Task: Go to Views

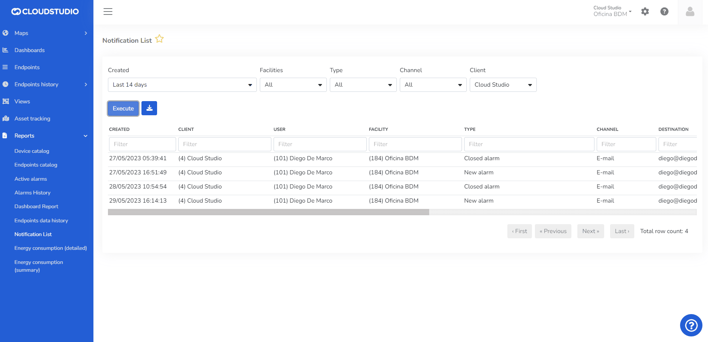Action: coord(22,101)
